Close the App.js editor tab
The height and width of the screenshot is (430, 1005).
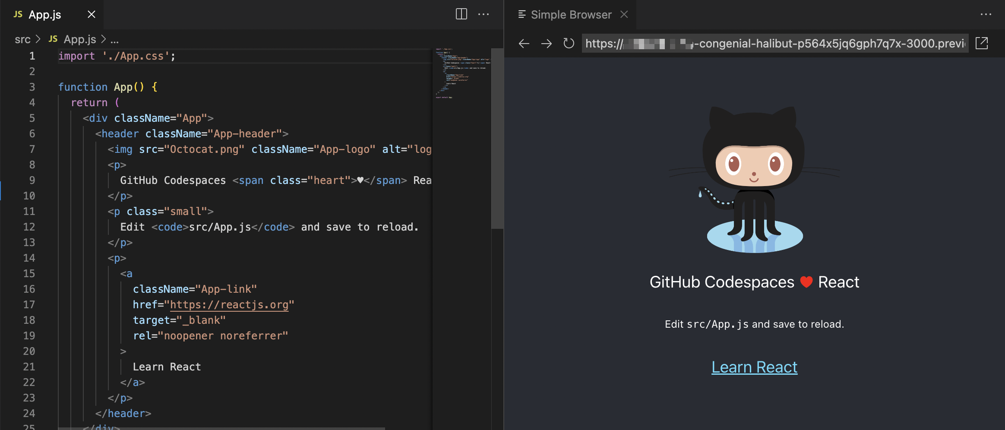pos(92,15)
